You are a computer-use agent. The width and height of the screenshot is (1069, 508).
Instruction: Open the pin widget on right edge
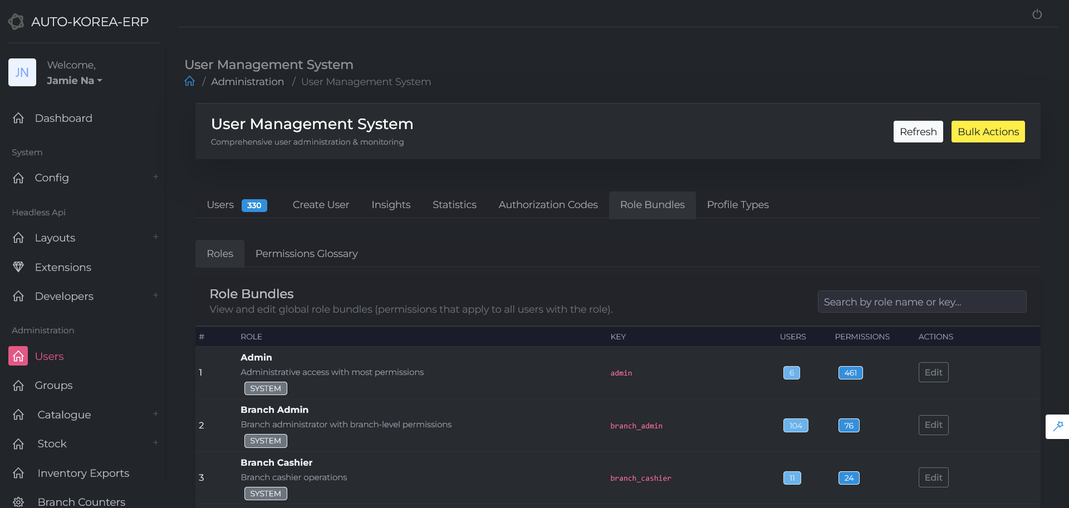pyautogui.click(x=1058, y=426)
